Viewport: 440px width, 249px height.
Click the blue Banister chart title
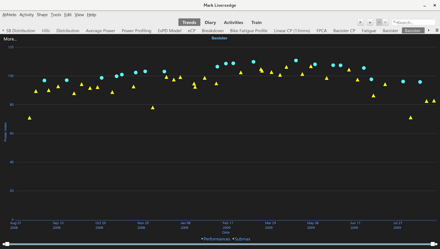219,38
